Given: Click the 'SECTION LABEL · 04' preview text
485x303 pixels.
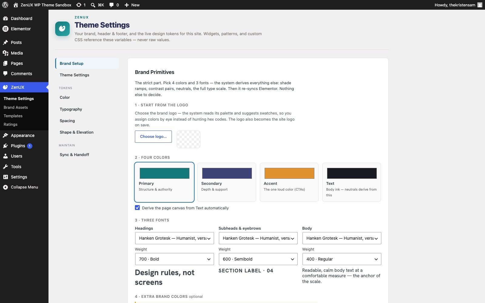Looking at the screenshot, I should point(246,271).
